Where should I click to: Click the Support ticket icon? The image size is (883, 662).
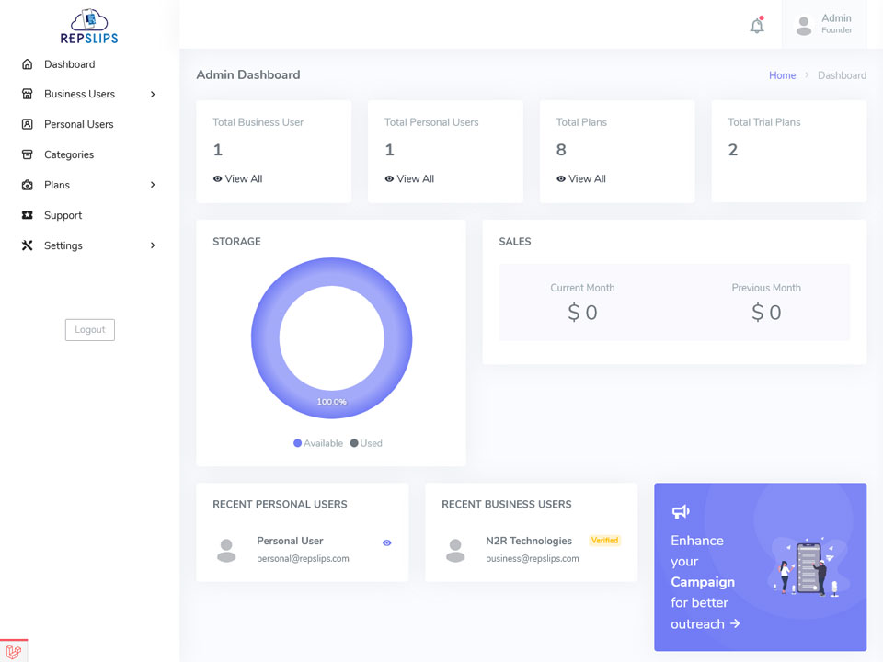tap(27, 215)
